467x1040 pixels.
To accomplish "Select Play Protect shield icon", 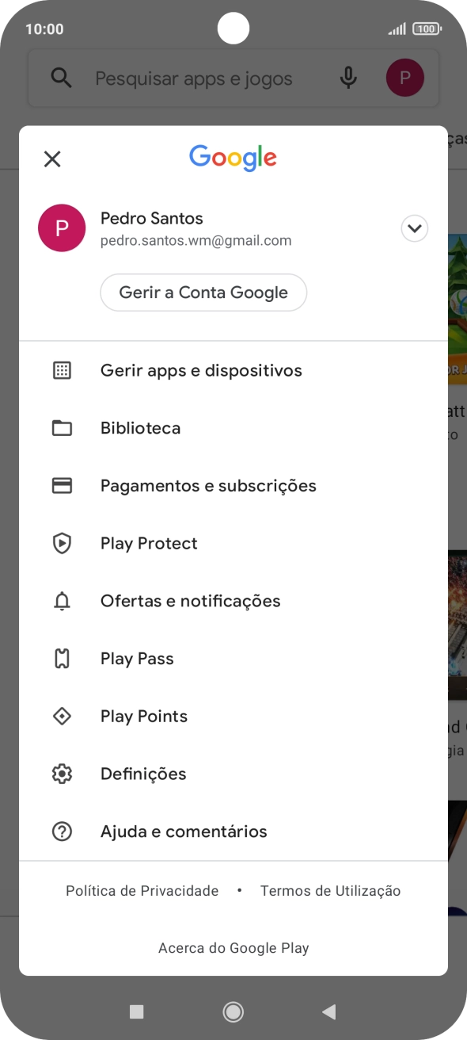I will [x=62, y=543].
